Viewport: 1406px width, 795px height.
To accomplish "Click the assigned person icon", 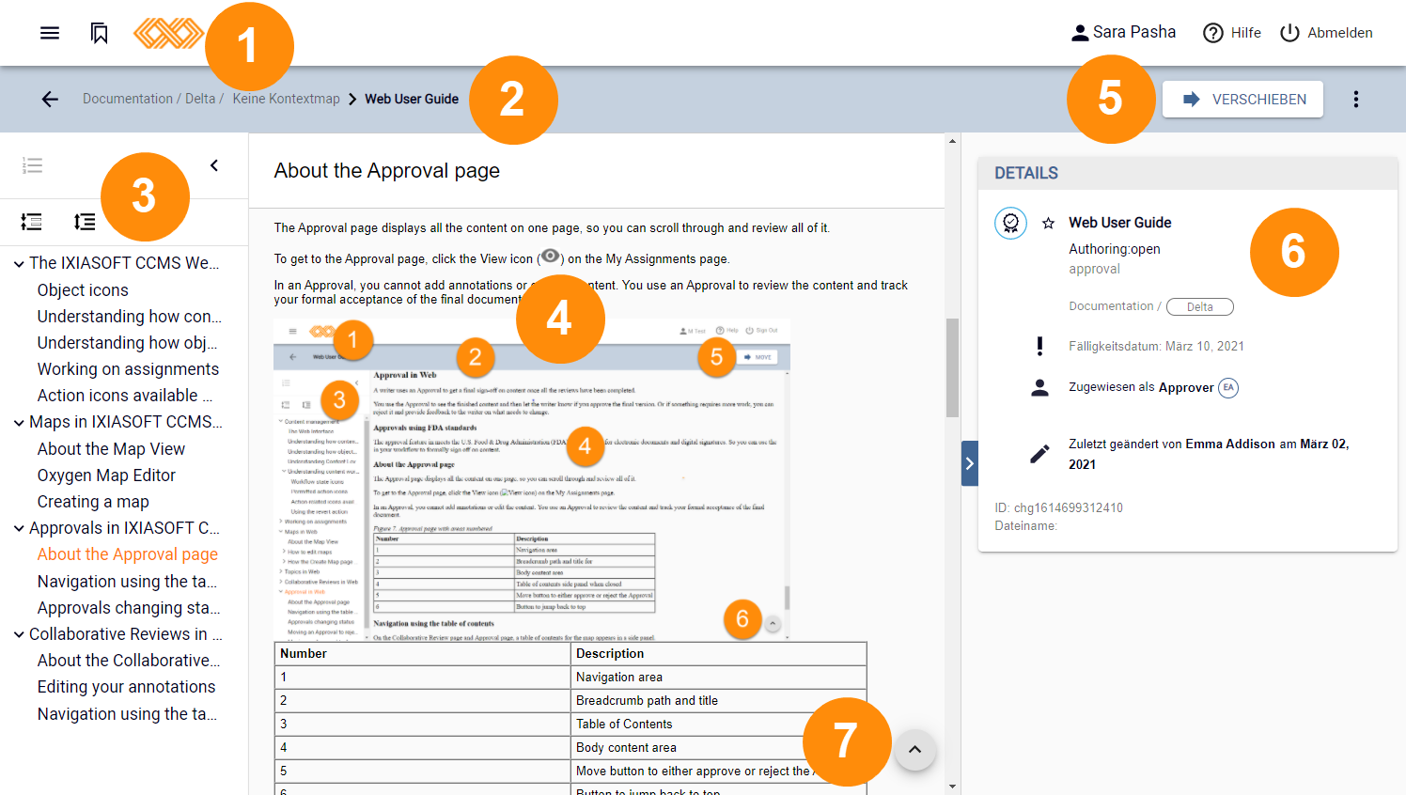I will pyautogui.click(x=1039, y=387).
